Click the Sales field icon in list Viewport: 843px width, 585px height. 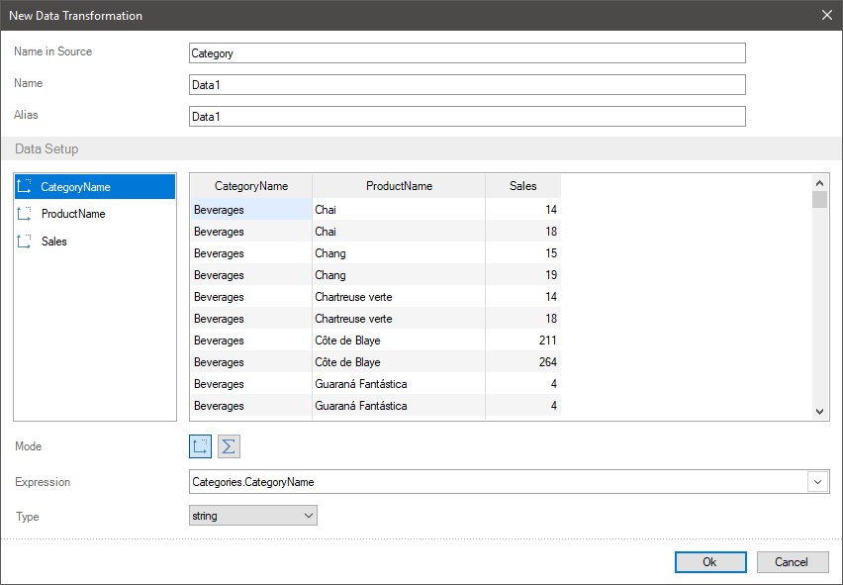coord(25,242)
